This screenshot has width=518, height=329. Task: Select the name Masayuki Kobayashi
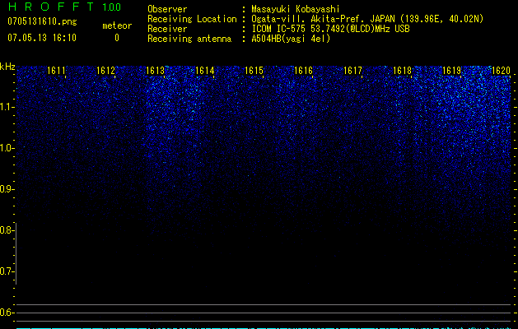[296, 9]
